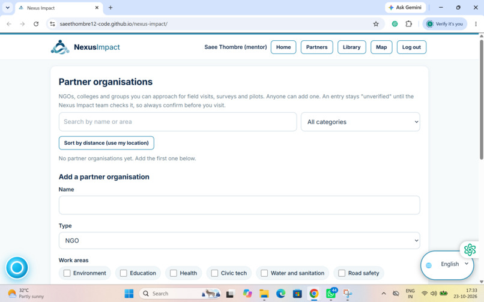Tick the Environment work area checkbox
This screenshot has height=302, width=484.
coord(67,273)
